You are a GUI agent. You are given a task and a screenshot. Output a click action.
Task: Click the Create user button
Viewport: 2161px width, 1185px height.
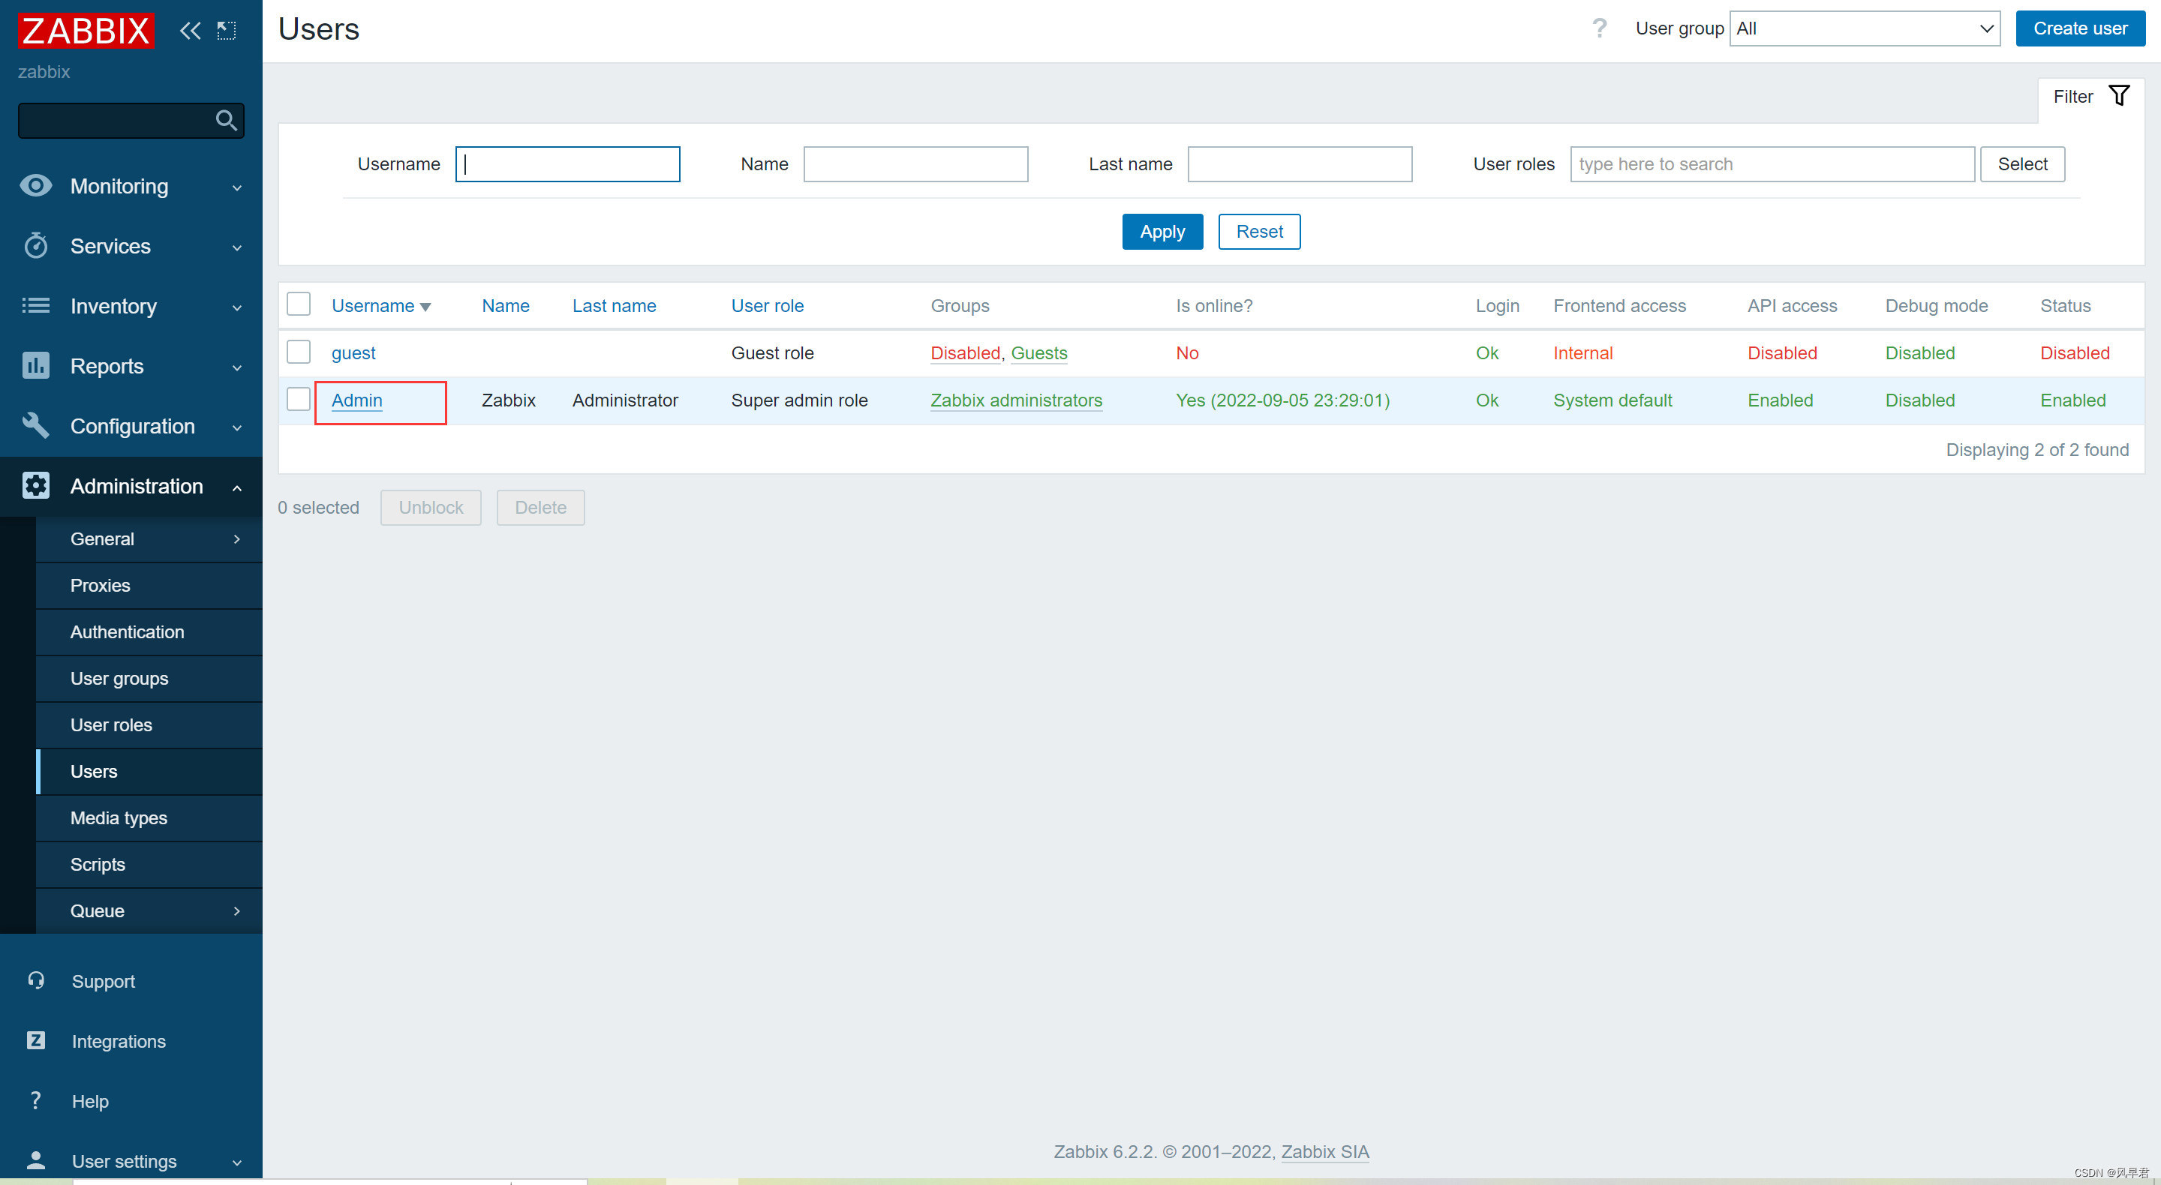click(x=2080, y=28)
